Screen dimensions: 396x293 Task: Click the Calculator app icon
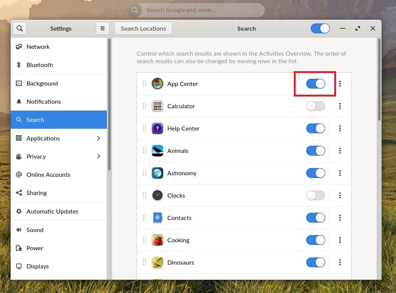[x=157, y=106]
